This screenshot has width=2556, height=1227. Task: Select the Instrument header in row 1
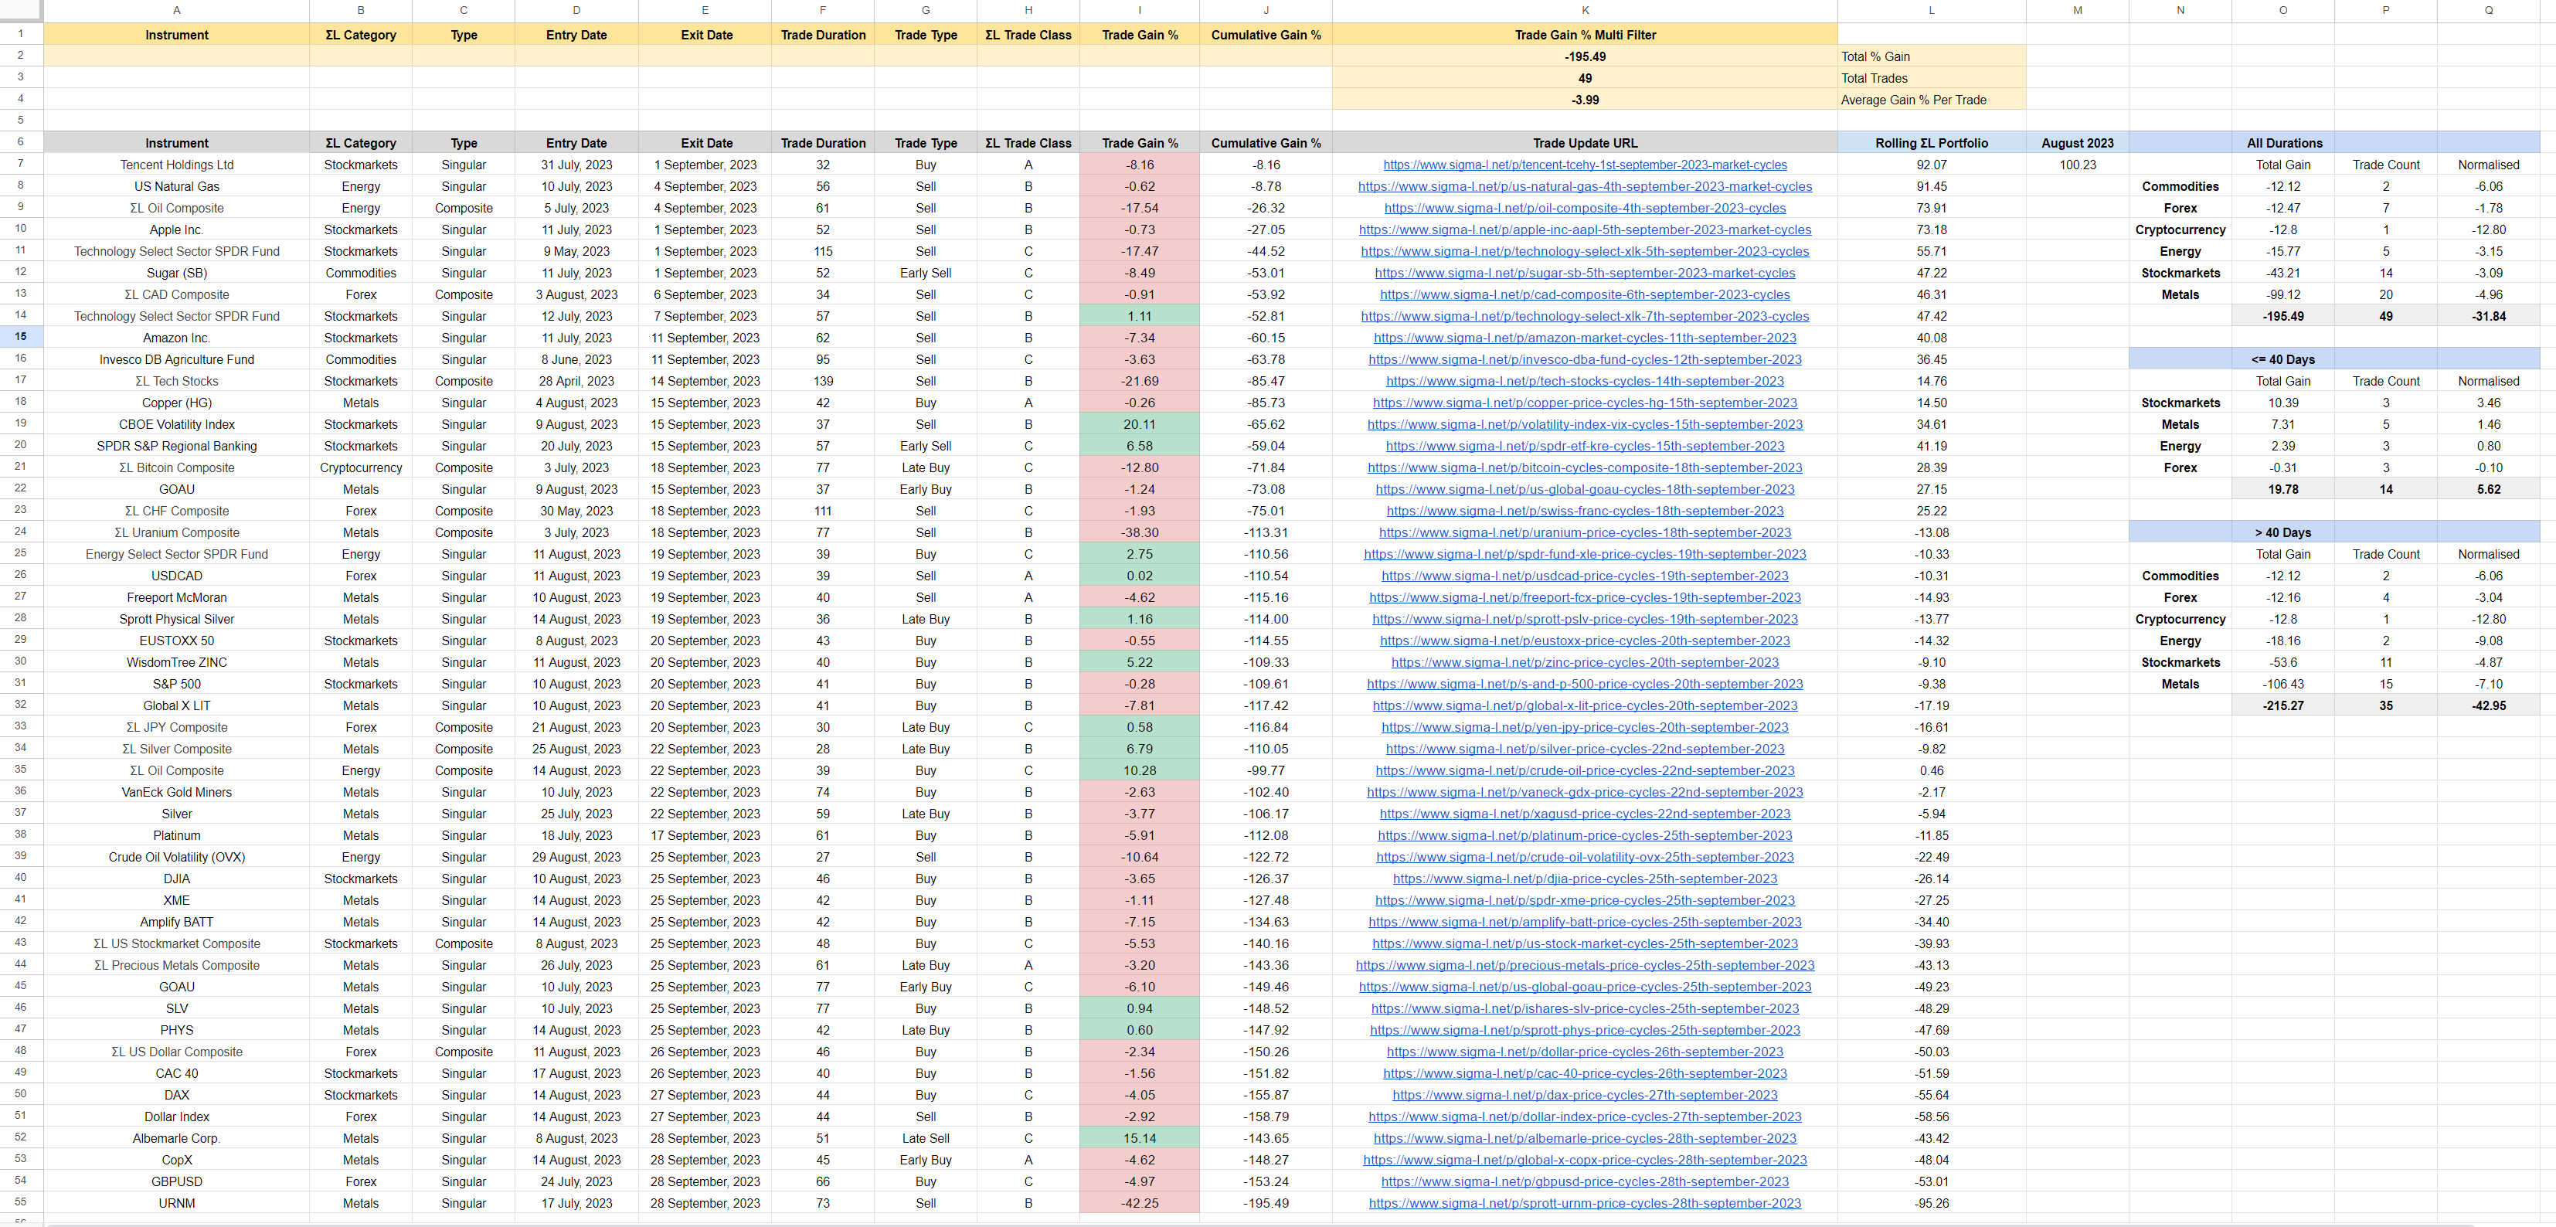coord(177,35)
